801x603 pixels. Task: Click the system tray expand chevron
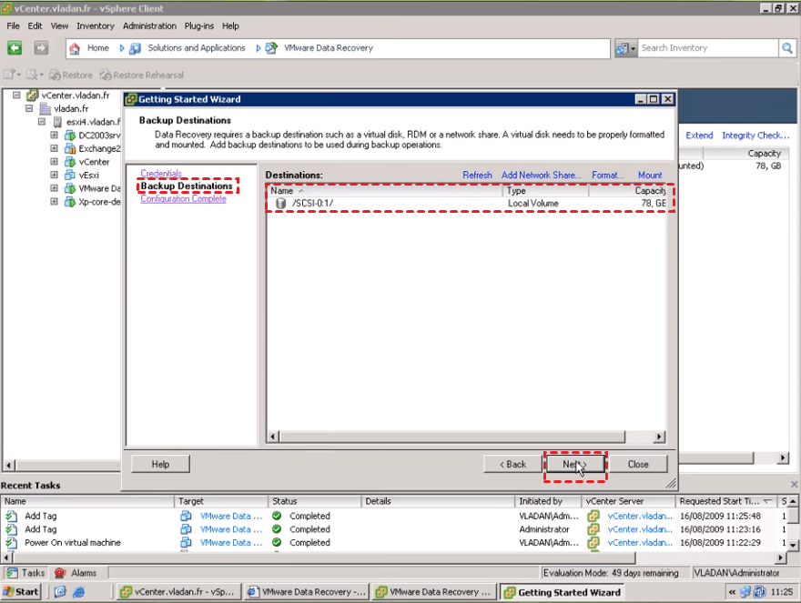[x=732, y=592]
